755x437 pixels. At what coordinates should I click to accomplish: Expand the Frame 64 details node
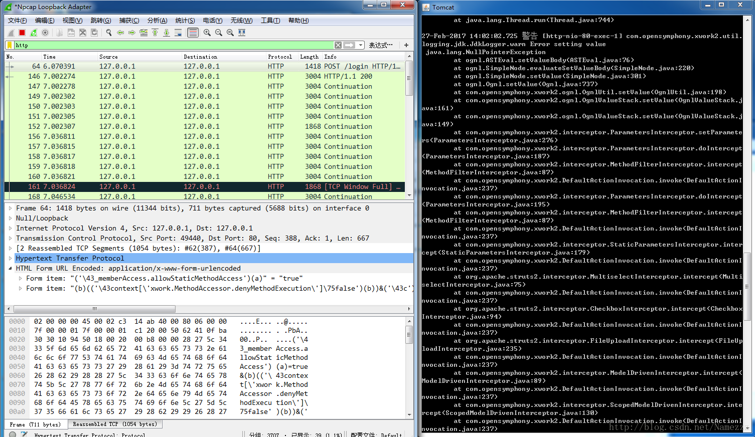pos(10,208)
